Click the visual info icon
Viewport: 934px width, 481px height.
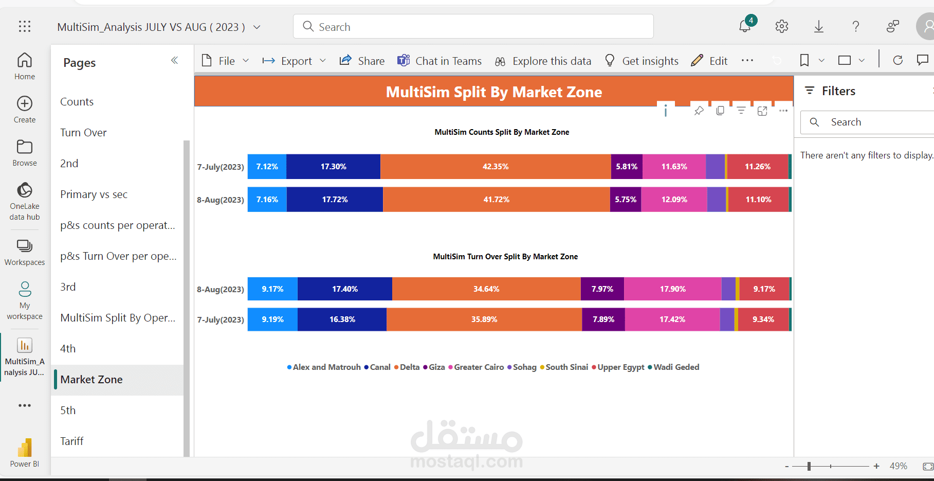(x=666, y=111)
